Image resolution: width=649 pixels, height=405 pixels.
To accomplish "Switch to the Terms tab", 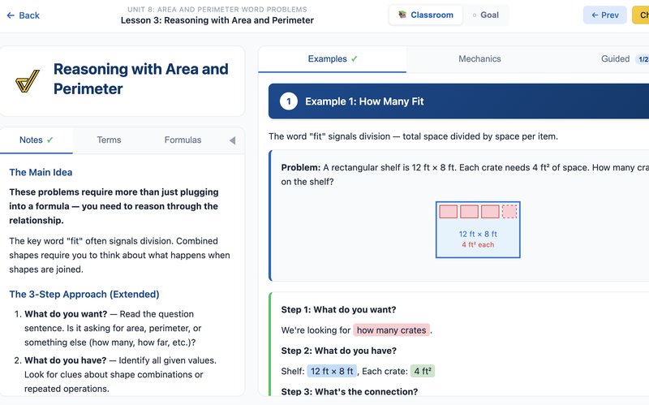I will [x=109, y=140].
